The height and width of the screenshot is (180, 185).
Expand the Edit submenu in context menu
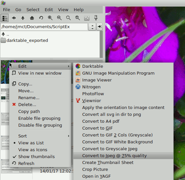(40, 66)
